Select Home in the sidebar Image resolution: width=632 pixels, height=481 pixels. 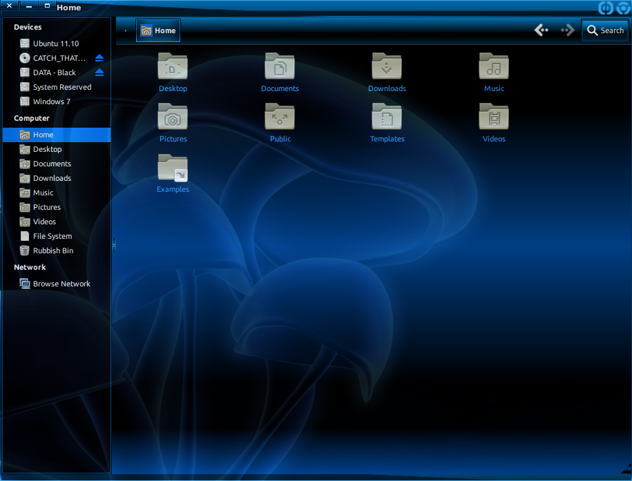coord(57,135)
